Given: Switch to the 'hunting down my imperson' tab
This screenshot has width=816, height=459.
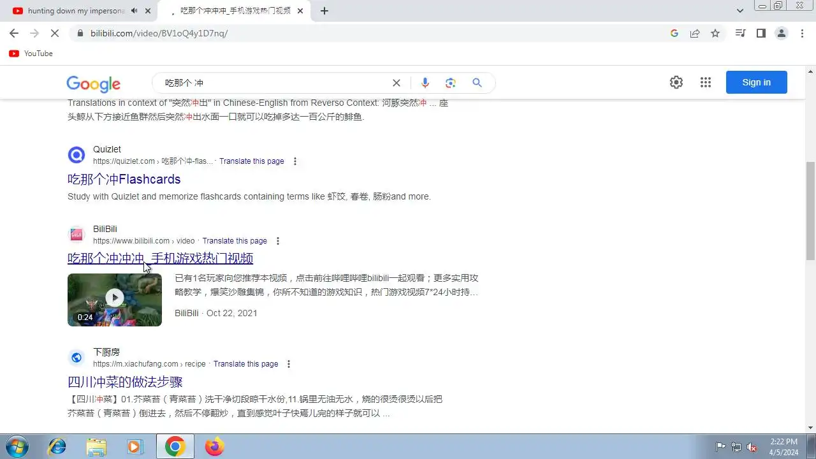Looking at the screenshot, I should point(75,11).
